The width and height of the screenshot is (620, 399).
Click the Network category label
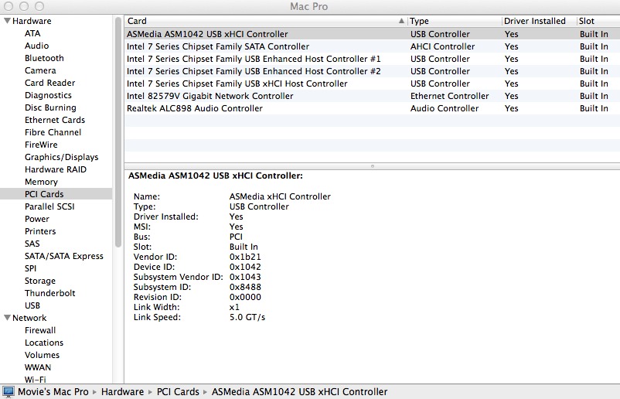tap(29, 318)
